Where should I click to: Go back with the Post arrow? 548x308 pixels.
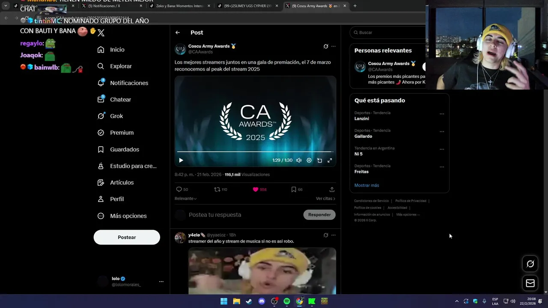click(178, 33)
